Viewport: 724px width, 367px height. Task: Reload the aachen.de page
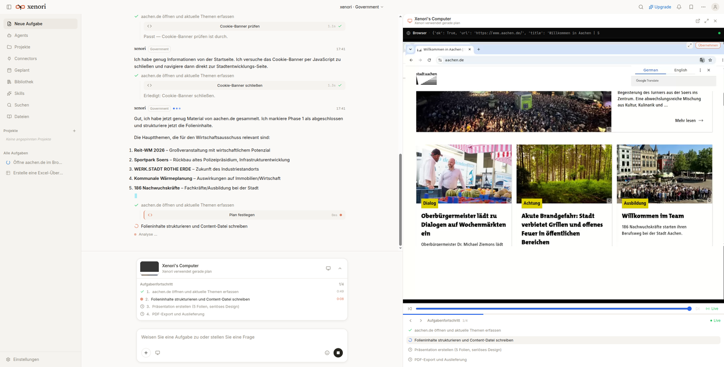429,60
